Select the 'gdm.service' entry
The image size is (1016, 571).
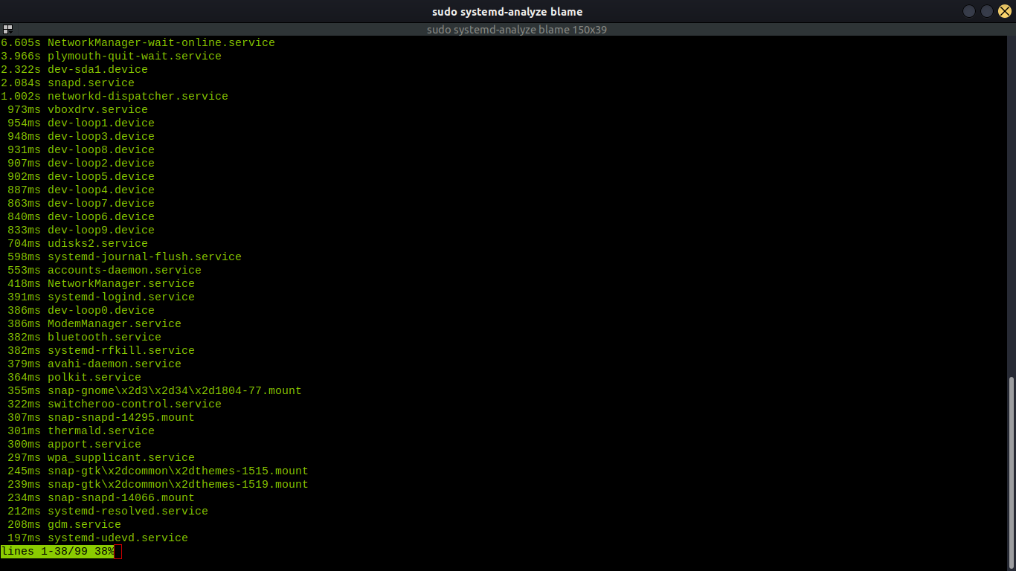coord(84,525)
